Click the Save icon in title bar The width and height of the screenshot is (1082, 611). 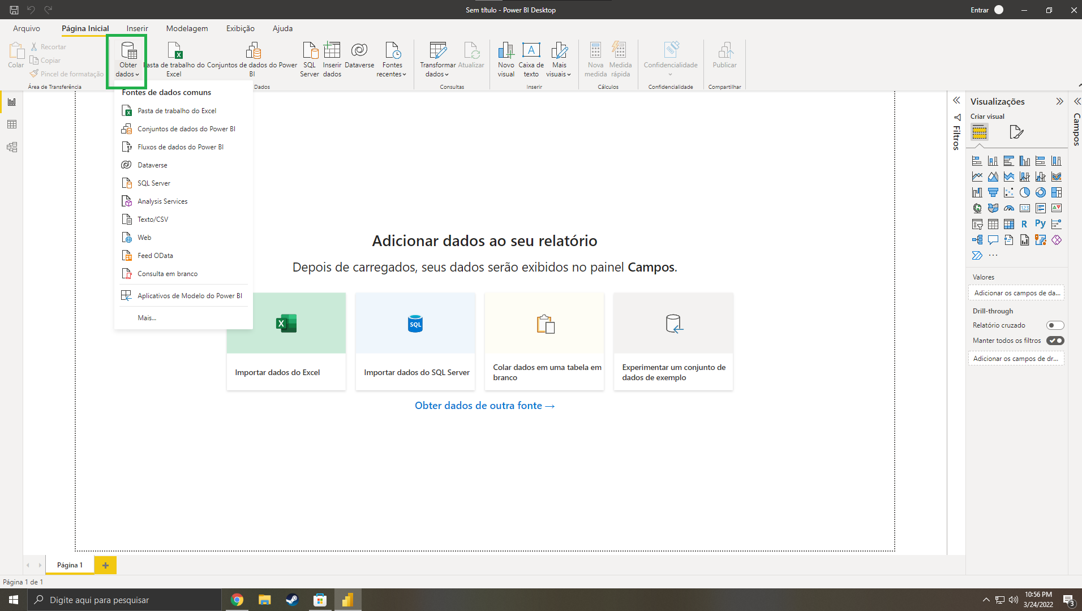click(14, 10)
